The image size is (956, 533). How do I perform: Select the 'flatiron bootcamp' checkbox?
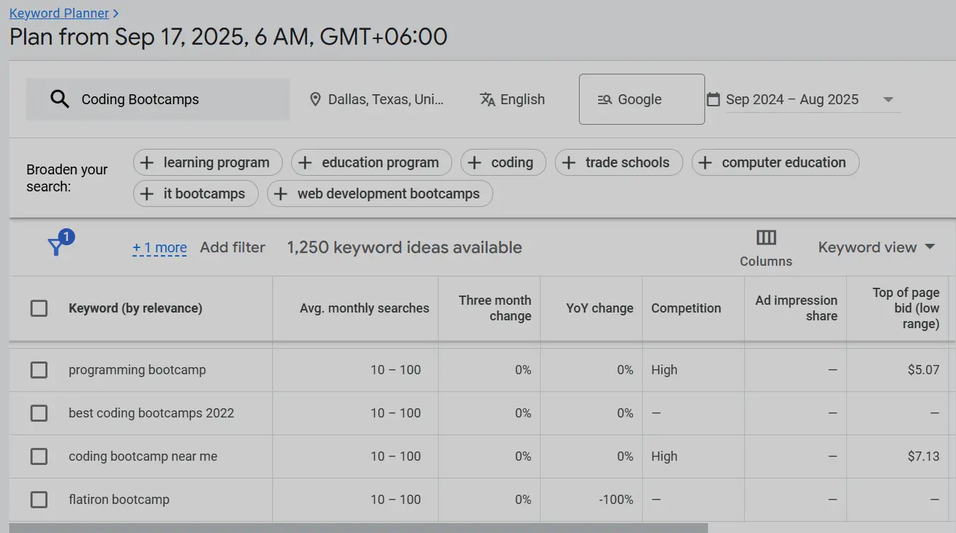coord(39,500)
